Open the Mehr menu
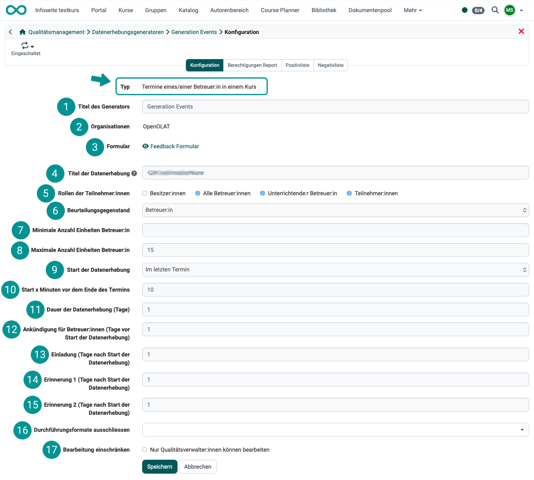Image resolution: width=534 pixels, height=480 pixels. click(x=412, y=10)
